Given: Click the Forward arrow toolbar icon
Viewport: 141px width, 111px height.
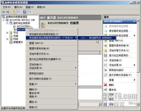Looking at the screenshot, I should [x=8, y=12].
